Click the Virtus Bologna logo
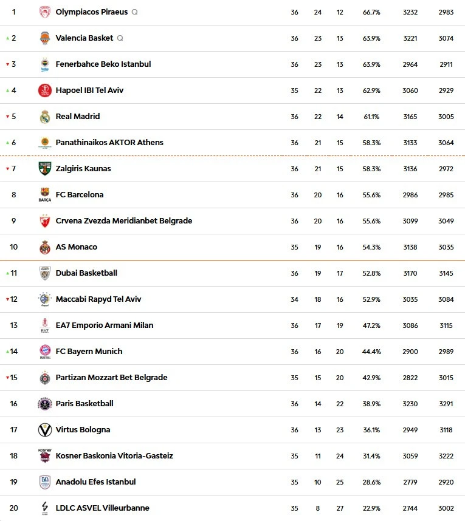The image size is (465, 521). [45, 430]
